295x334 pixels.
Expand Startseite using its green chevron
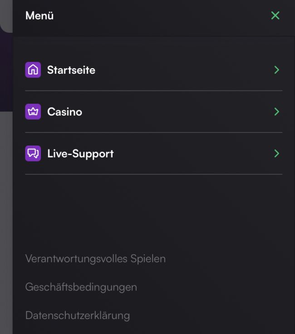pos(276,70)
